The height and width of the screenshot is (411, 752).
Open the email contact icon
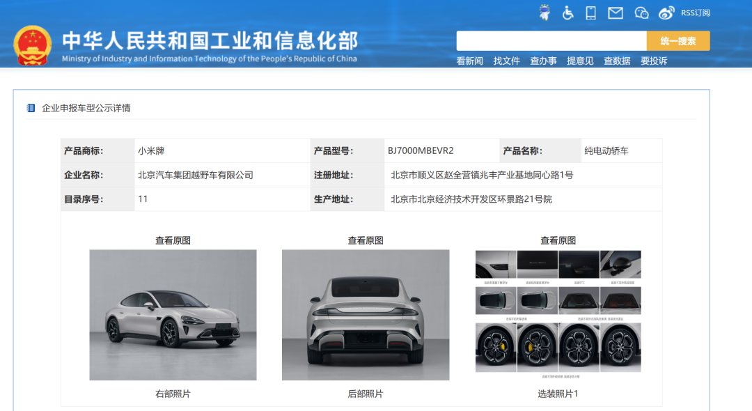tap(616, 12)
